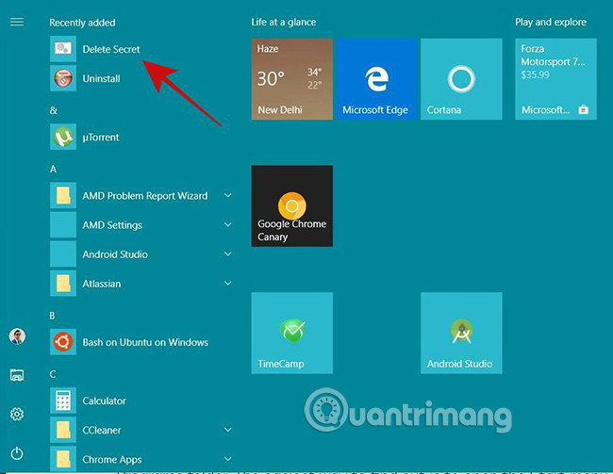Click the Power icon
Viewport: 613px width, 474px height.
point(17,453)
